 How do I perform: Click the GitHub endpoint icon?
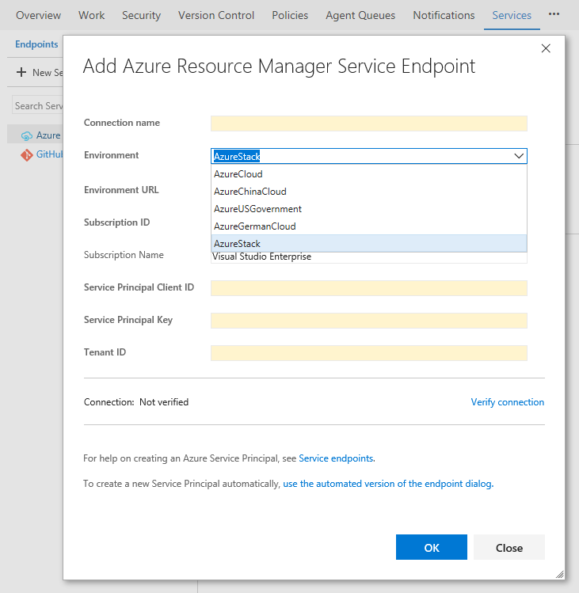(x=27, y=155)
